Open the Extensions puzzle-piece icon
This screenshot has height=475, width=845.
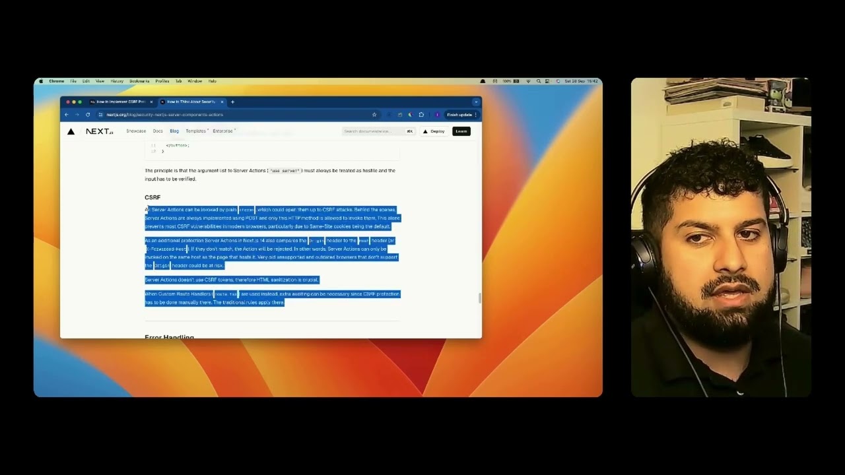pyautogui.click(x=421, y=115)
